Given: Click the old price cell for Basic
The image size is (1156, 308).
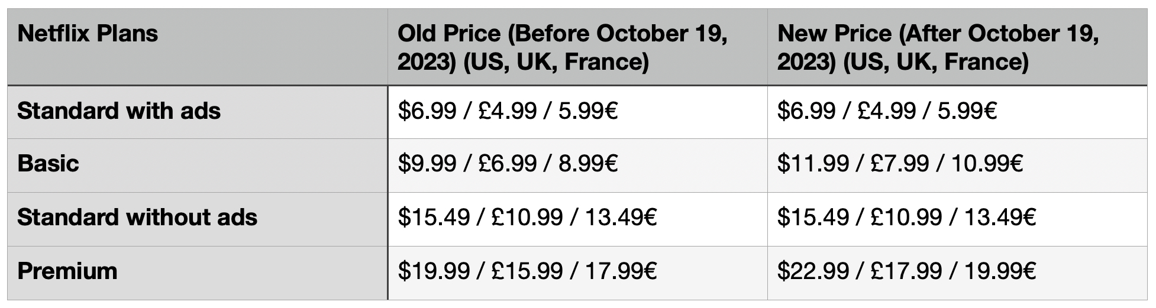Looking at the screenshot, I should [508, 164].
